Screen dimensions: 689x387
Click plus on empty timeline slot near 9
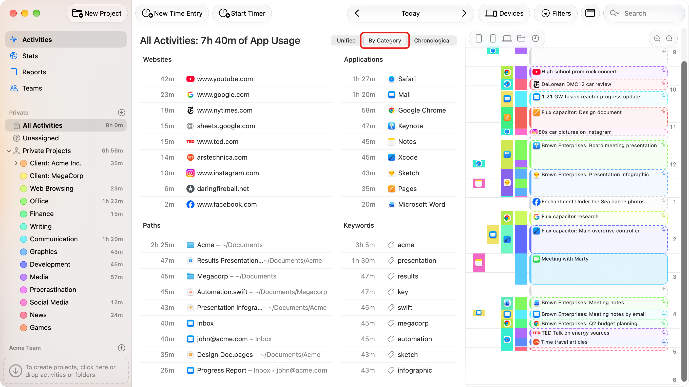point(664,52)
